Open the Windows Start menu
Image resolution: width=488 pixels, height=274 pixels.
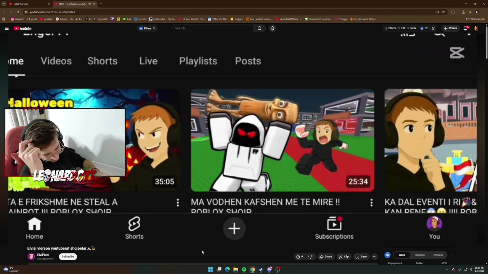(210, 269)
